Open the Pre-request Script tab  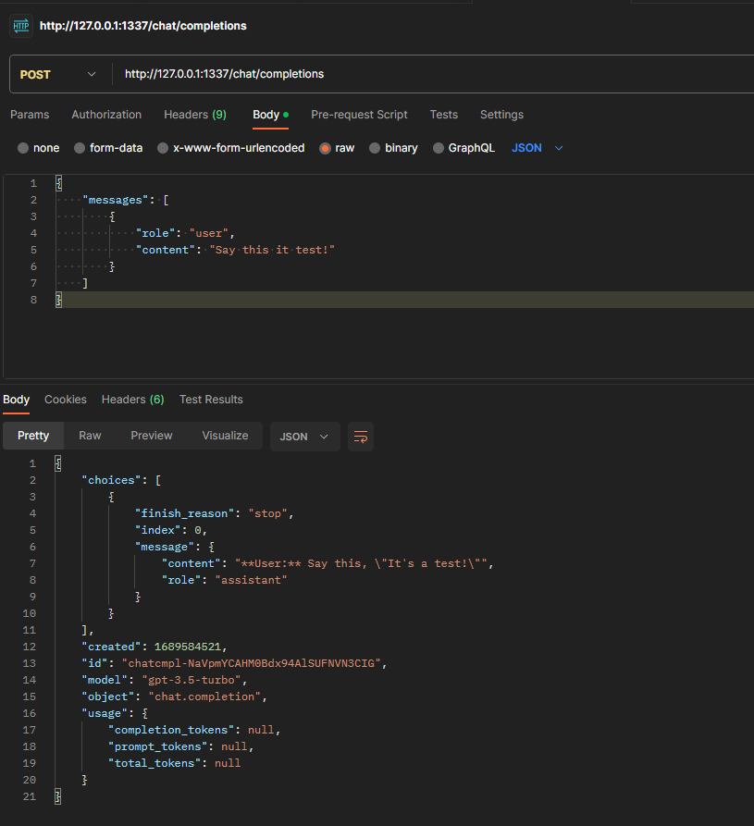(x=359, y=115)
